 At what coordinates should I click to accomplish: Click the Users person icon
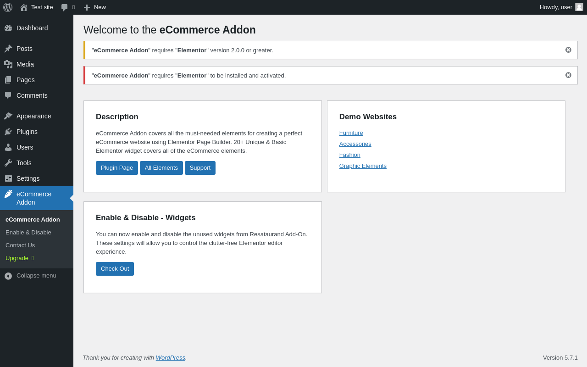click(x=8, y=147)
